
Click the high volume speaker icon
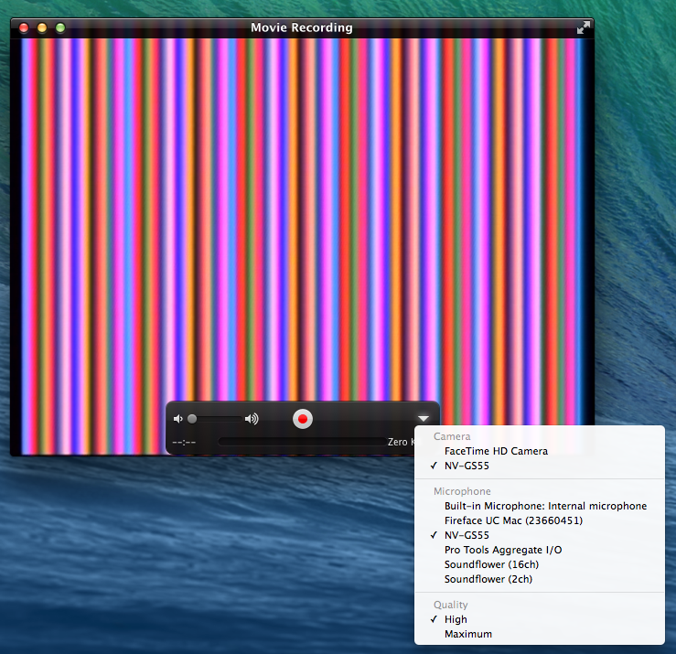pos(252,419)
